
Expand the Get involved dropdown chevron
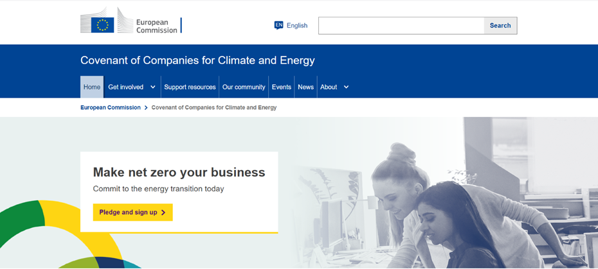[153, 87]
